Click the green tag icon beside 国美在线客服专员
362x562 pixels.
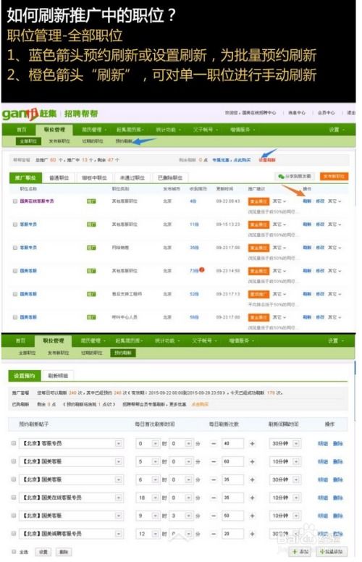click(91, 201)
